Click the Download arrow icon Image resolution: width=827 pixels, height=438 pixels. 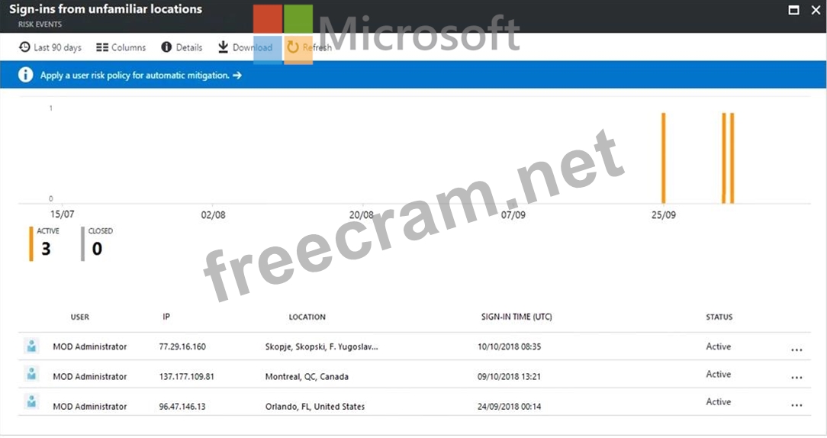coord(223,47)
